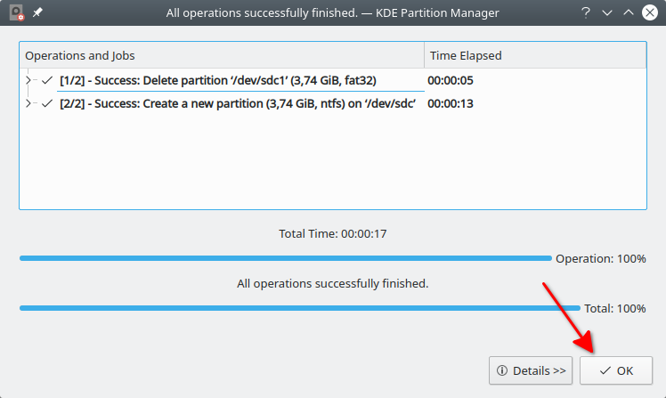Expand the Delete partition '/dev/sdc1' operation

click(x=29, y=80)
